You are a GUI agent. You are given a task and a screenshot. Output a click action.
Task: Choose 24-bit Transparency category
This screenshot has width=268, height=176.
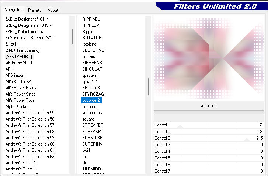[x=23, y=50]
